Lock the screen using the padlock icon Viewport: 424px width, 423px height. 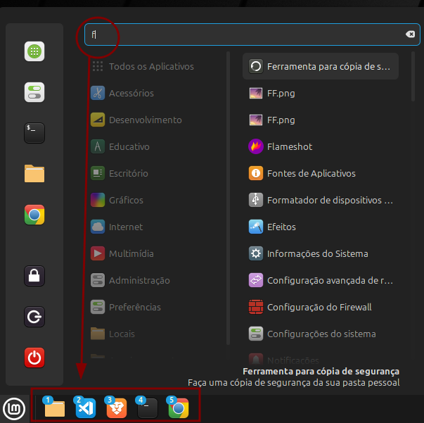[x=34, y=276]
